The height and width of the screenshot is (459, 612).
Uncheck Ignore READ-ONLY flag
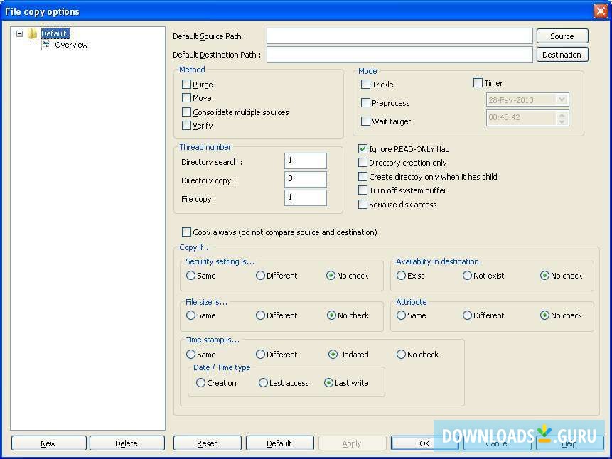(x=363, y=149)
